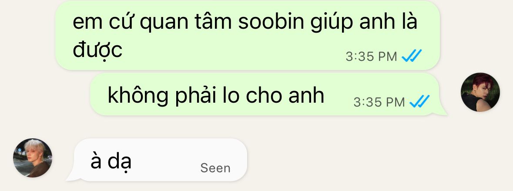The height and width of the screenshot is (191, 513).
Task: Click the 3:35 PM timestamp on first message
Action: (x=371, y=57)
